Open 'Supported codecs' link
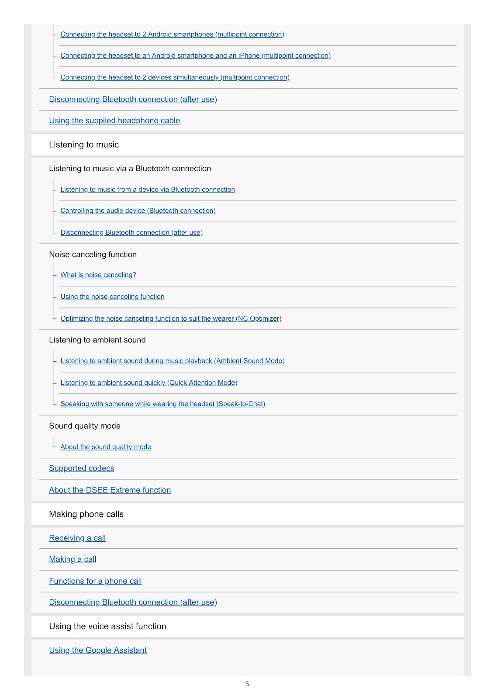This screenshot has height=699, width=494. (82, 468)
